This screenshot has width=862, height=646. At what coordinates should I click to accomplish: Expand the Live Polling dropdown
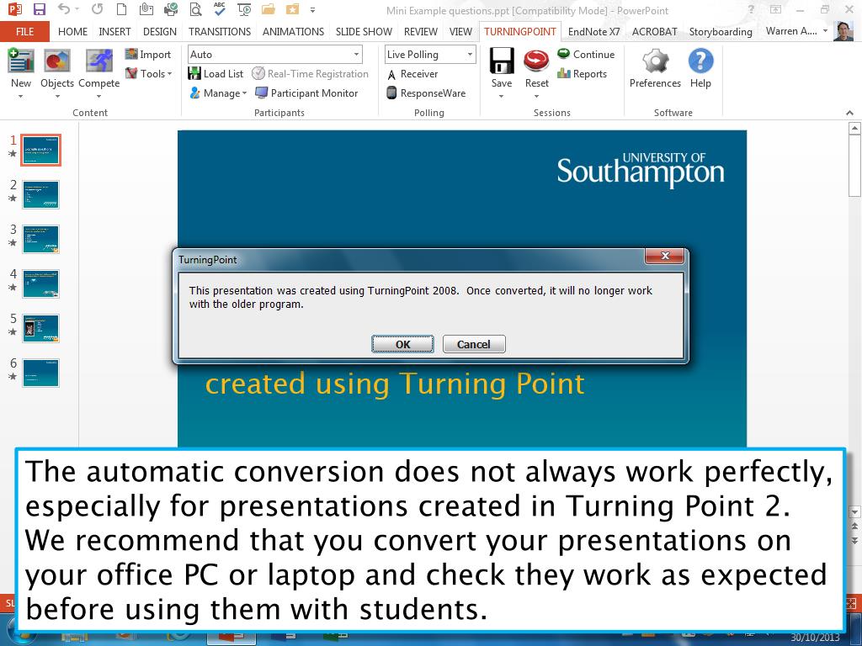(470, 55)
